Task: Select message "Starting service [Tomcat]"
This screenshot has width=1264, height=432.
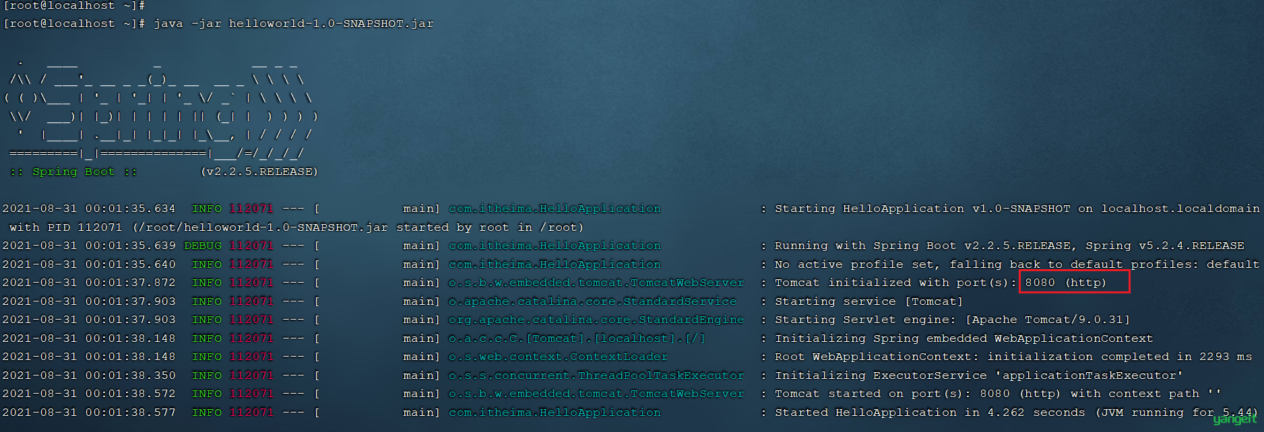Action: click(869, 301)
